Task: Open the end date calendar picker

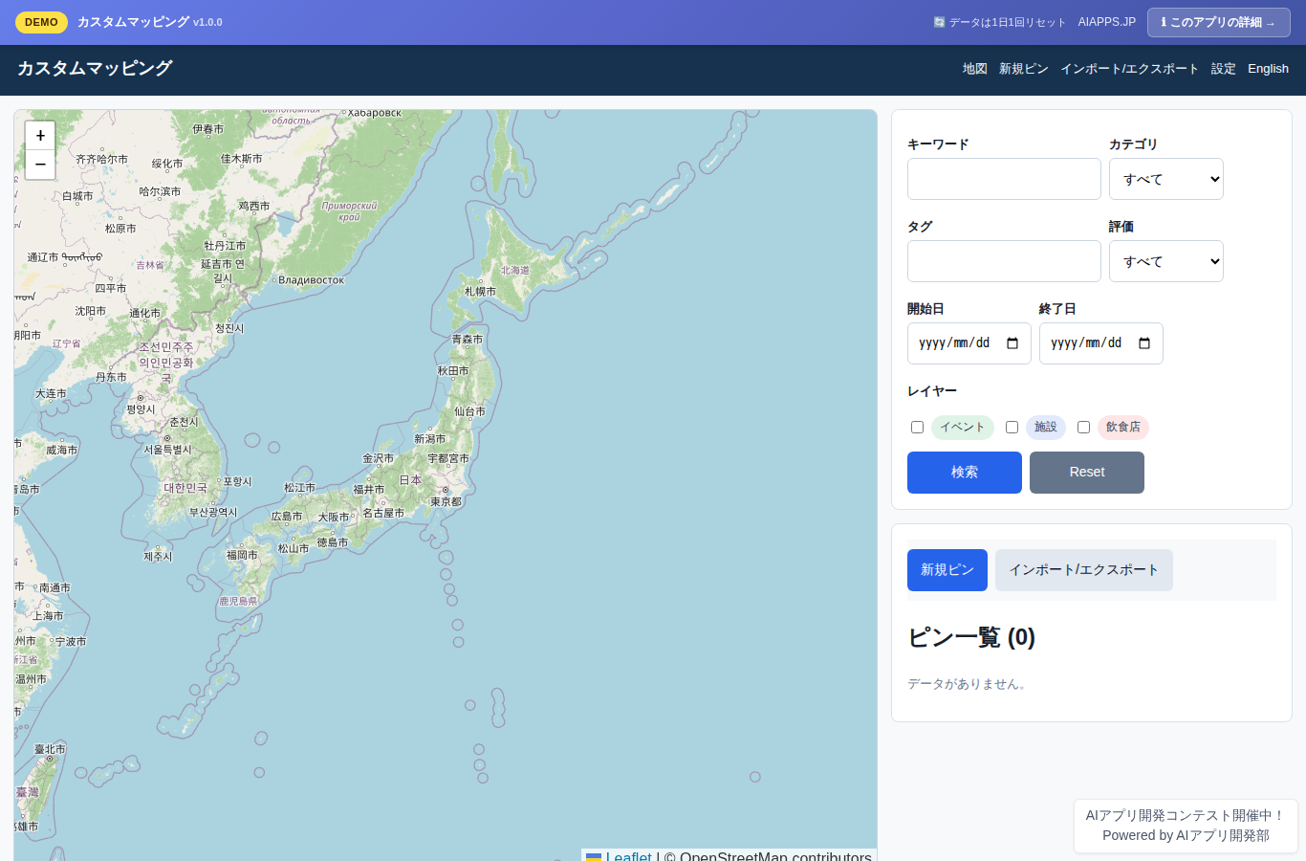Action: point(1144,343)
